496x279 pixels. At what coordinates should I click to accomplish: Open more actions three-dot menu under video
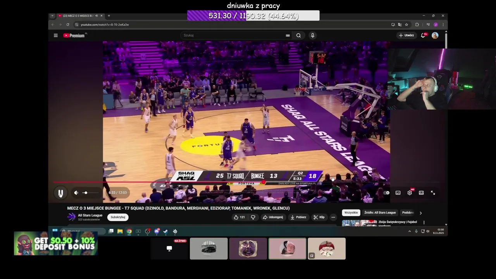333,217
